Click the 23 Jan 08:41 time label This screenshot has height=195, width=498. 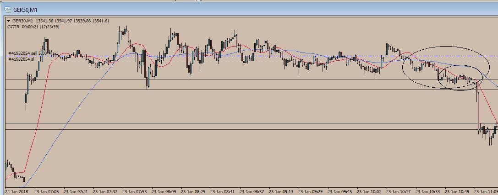point(222,191)
